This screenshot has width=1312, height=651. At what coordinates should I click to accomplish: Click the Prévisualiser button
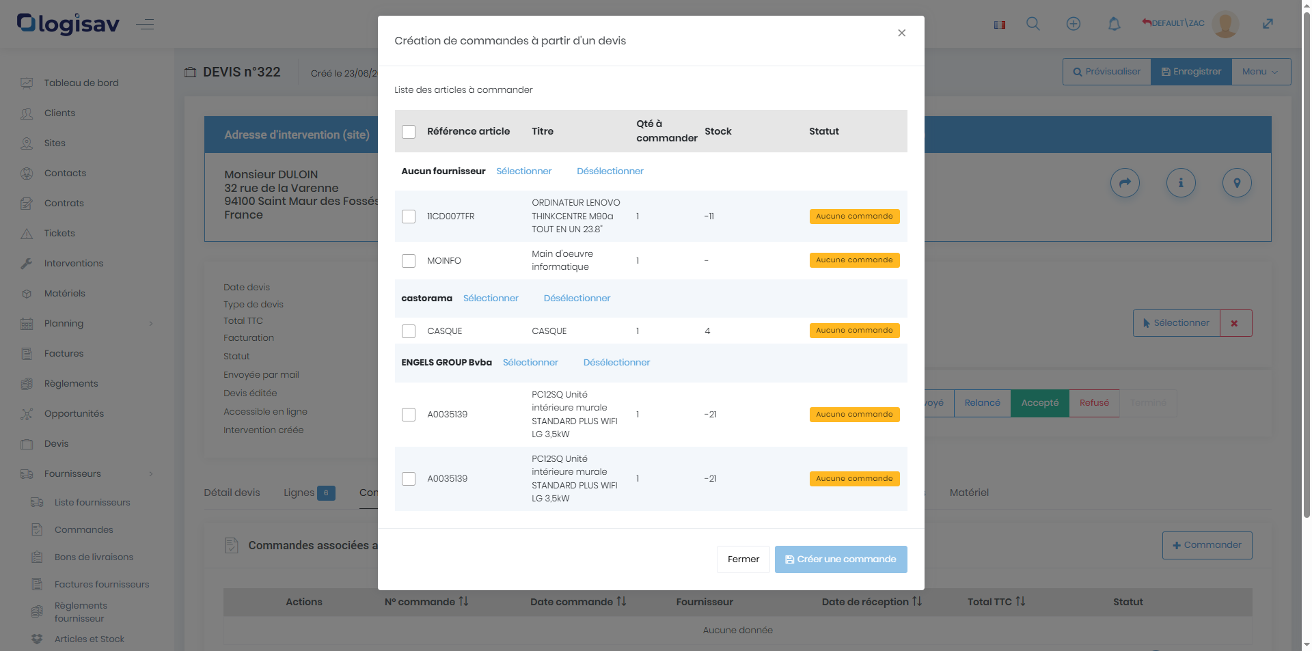[1107, 72]
